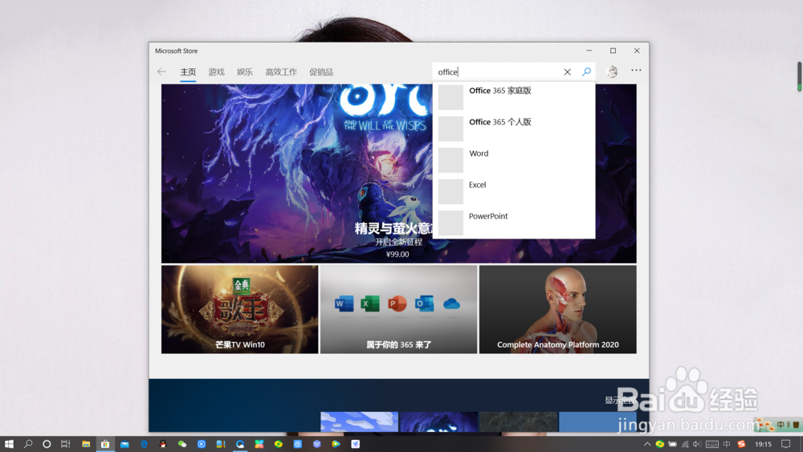The image size is (803, 452).
Task: Open the 芒果TV Win10 tile
Action: click(x=239, y=309)
